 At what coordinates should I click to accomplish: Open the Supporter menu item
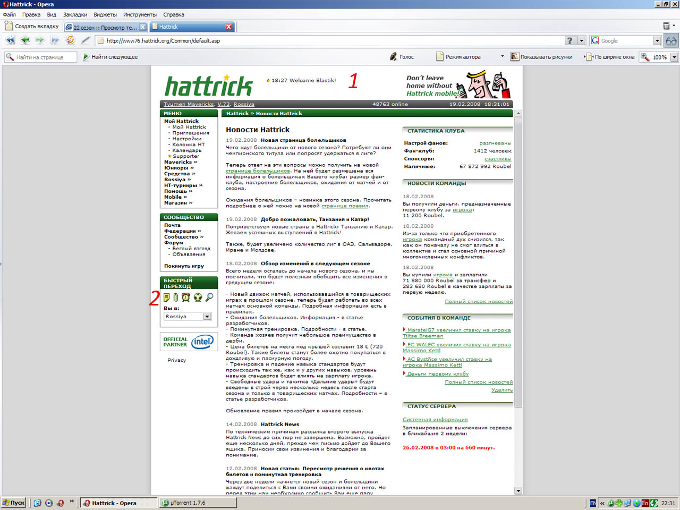point(186,156)
